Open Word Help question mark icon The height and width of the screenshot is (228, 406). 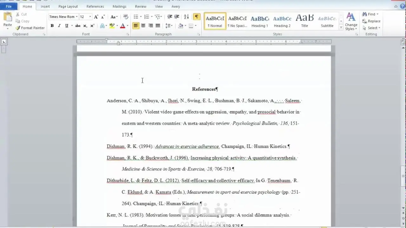click(403, 6)
